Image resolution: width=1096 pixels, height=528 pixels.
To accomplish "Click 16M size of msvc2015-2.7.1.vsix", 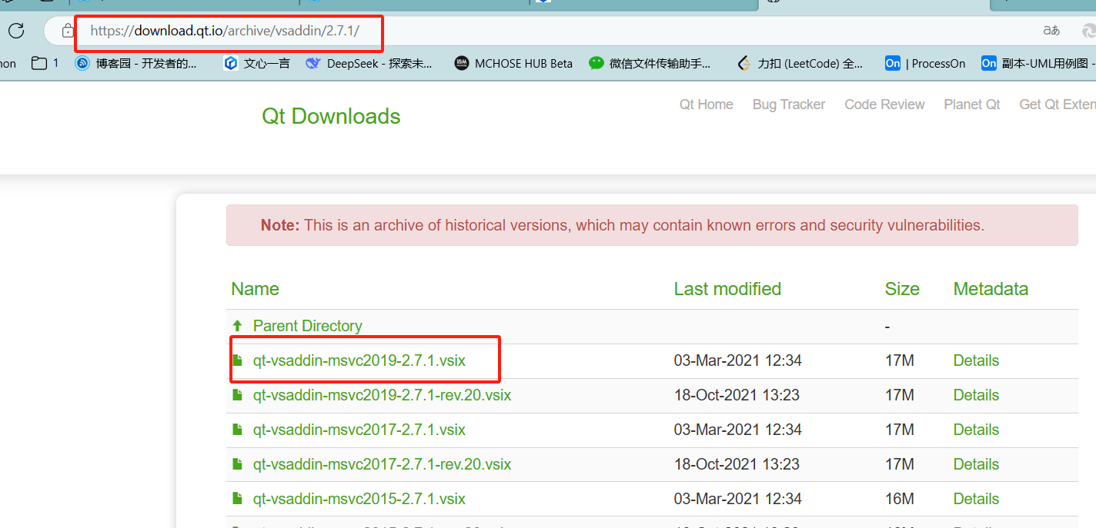I will (x=900, y=499).
